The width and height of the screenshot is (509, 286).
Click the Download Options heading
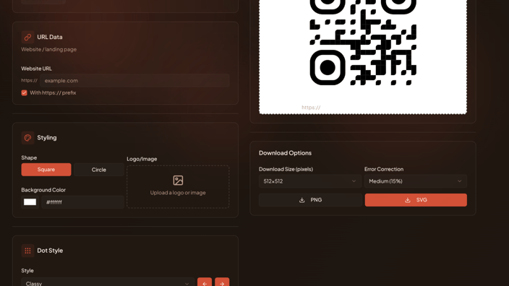[285, 152]
